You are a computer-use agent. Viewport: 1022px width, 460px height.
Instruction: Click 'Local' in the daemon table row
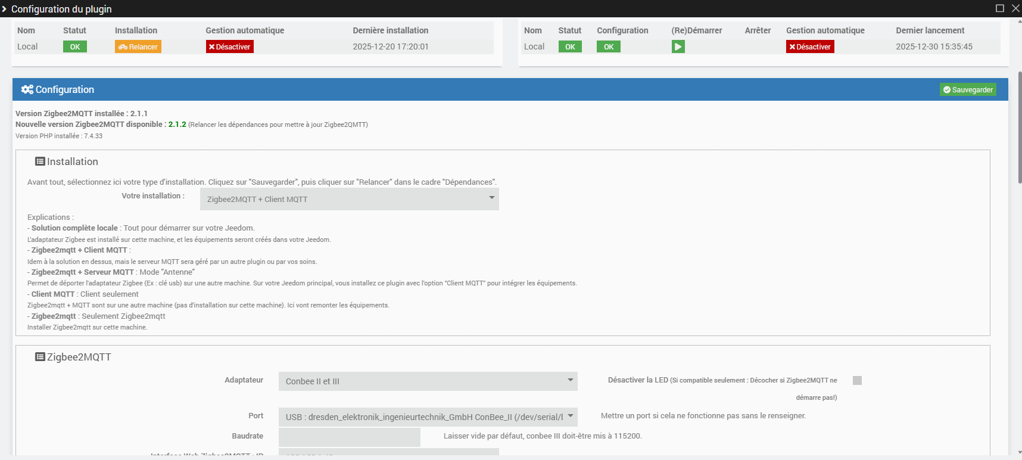534,46
